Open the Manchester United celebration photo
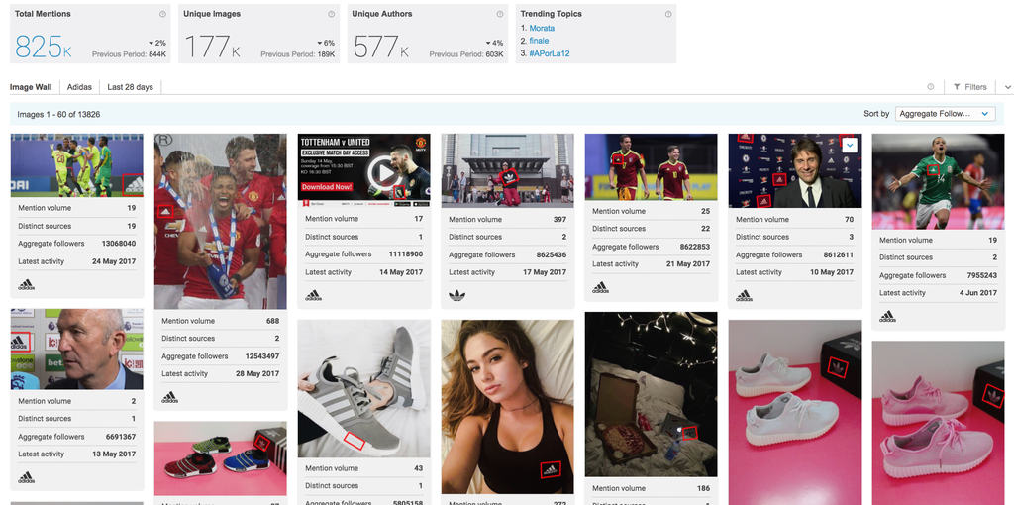The height and width of the screenshot is (505, 1014). [221, 221]
